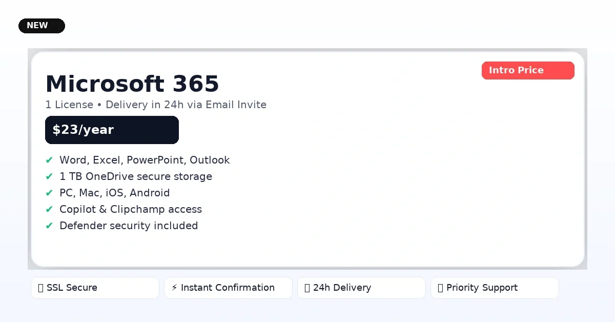Click the license and email delivery subtitle

(156, 105)
